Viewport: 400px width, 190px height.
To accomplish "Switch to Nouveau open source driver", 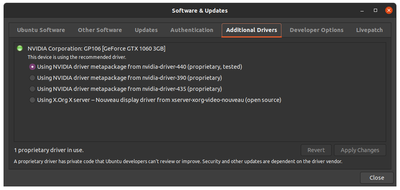I will pyautogui.click(x=32, y=100).
